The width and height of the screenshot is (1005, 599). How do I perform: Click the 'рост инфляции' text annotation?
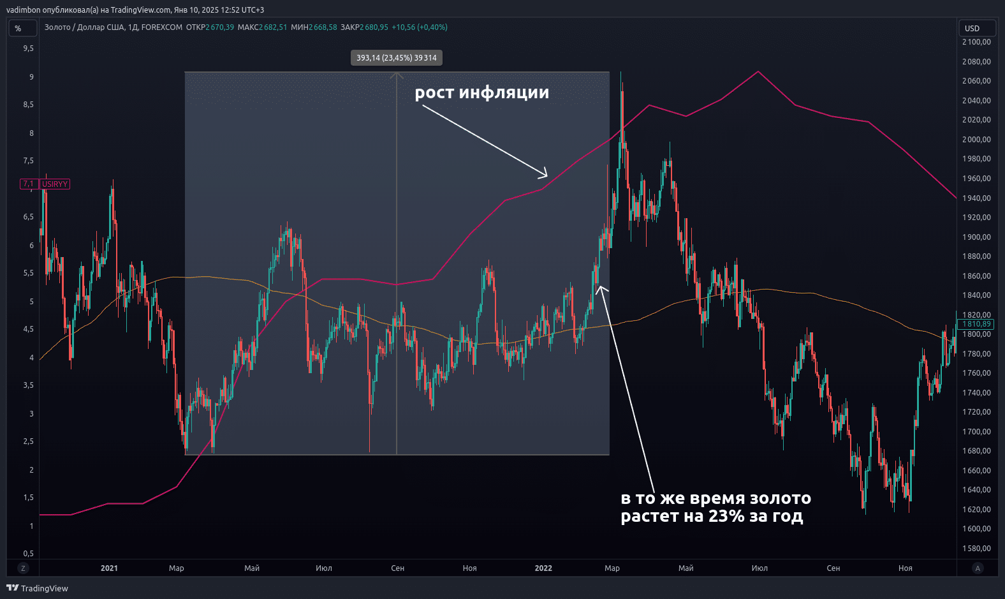481,92
